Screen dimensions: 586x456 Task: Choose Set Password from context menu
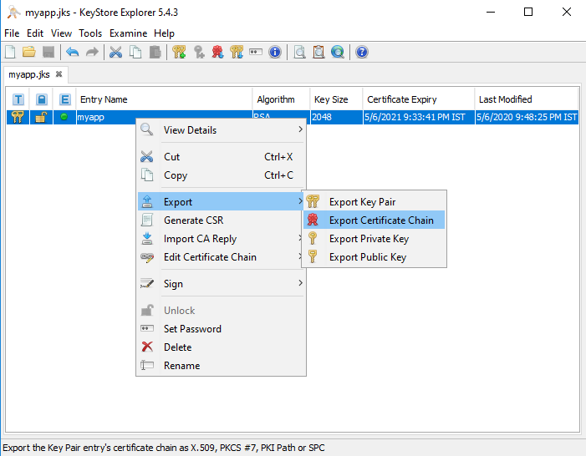(222, 329)
